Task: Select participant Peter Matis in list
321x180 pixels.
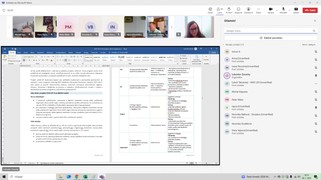Action: pos(271,100)
